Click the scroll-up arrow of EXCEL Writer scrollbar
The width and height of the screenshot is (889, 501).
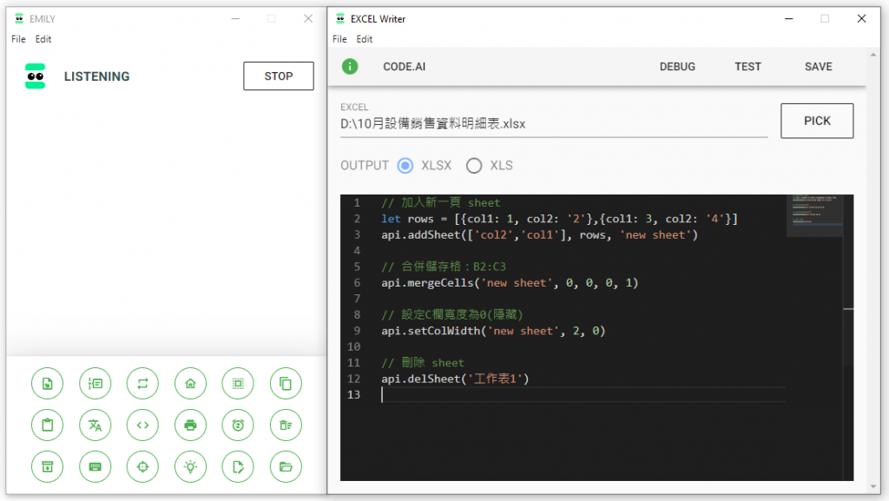point(873,55)
